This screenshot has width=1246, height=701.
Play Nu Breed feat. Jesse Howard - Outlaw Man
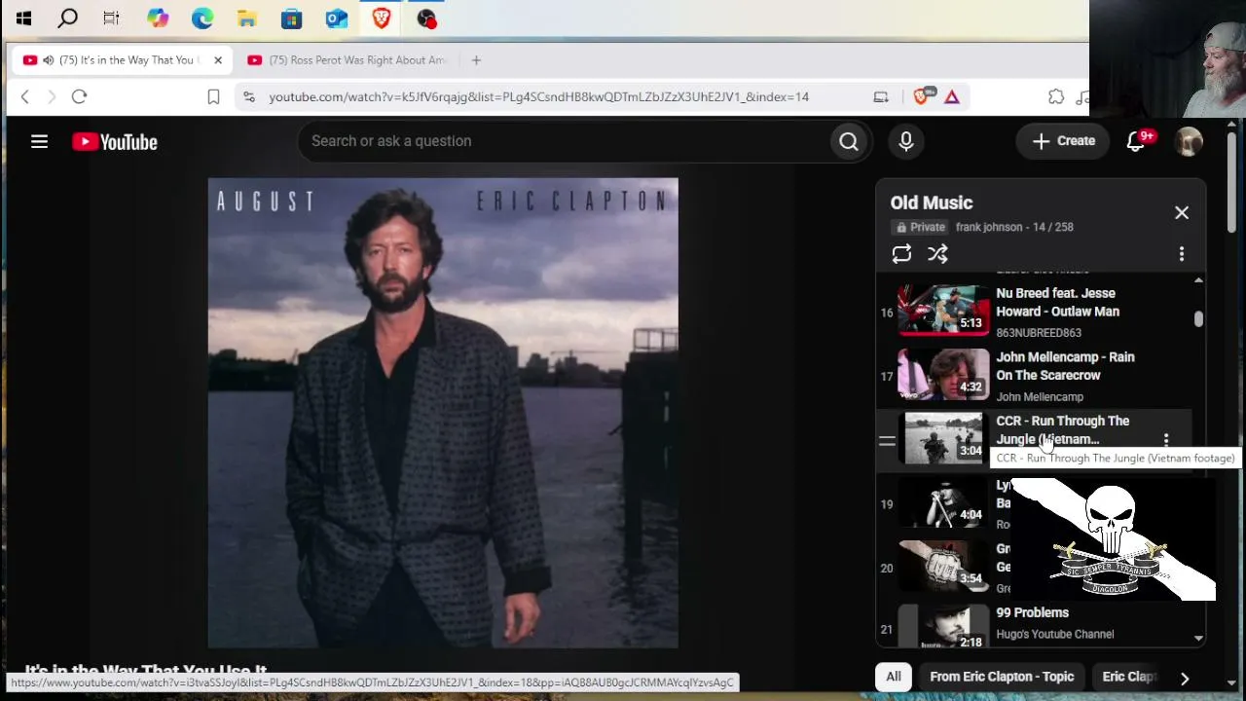(1057, 302)
